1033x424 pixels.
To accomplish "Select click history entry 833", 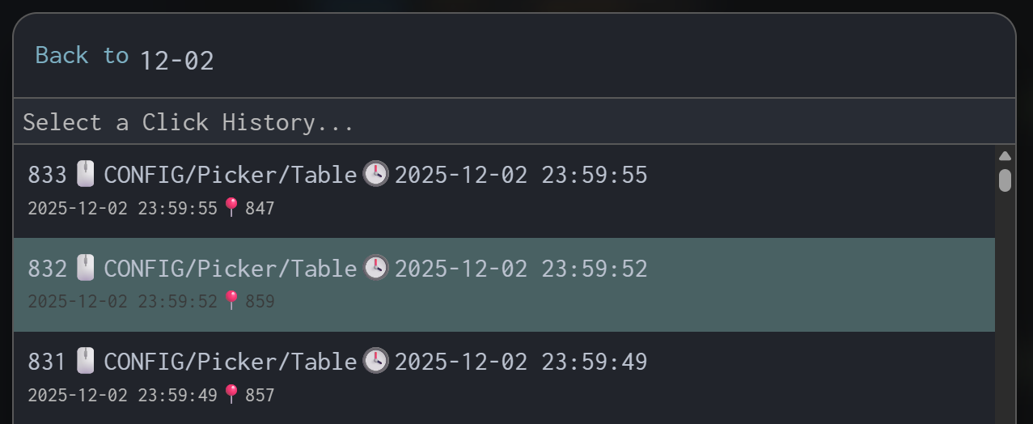I will (503, 191).
